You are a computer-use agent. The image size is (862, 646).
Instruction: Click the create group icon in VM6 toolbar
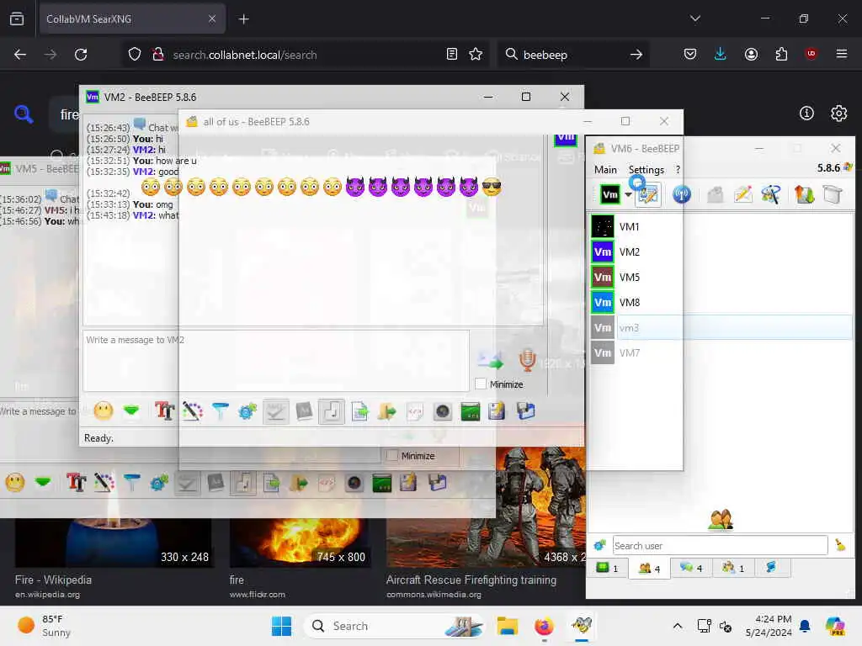pyautogui.click(x=770, y=194)
